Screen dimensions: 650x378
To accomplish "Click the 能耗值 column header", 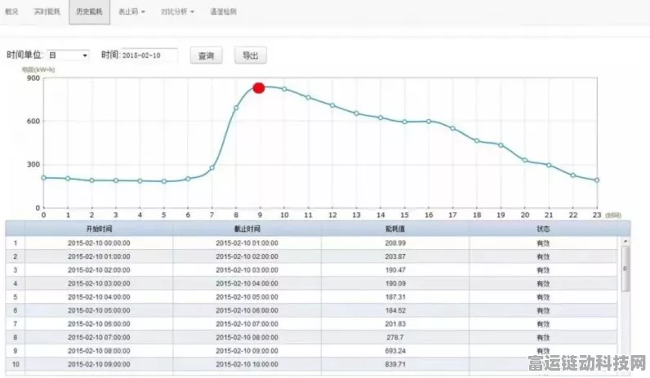I will [x=395, y=229].
